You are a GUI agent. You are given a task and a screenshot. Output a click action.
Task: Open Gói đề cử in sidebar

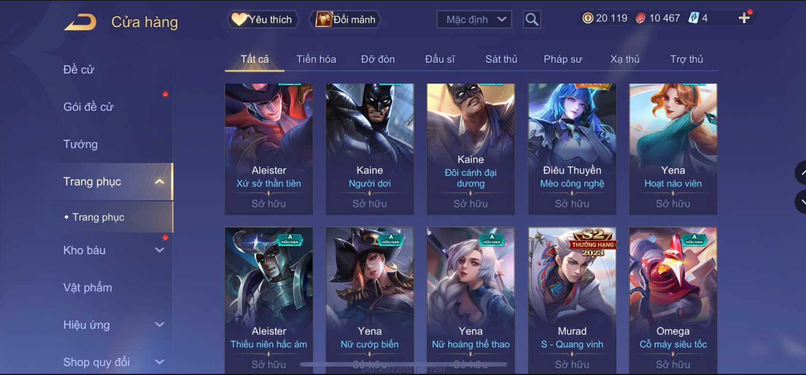point(88,107)
